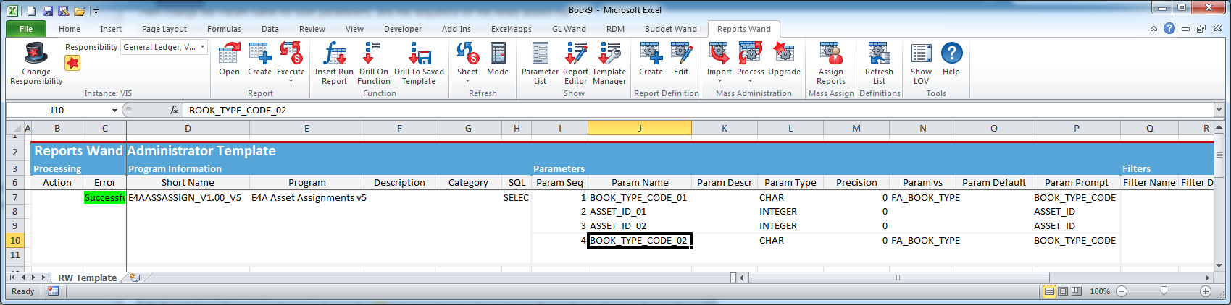Select the RW Template sheet tab
The width and height of the screenshot is (1231, 305).
click(x=87, y=278)
